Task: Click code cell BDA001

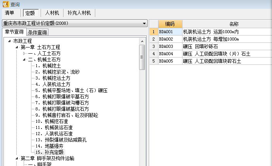Action: pos(170,32)
